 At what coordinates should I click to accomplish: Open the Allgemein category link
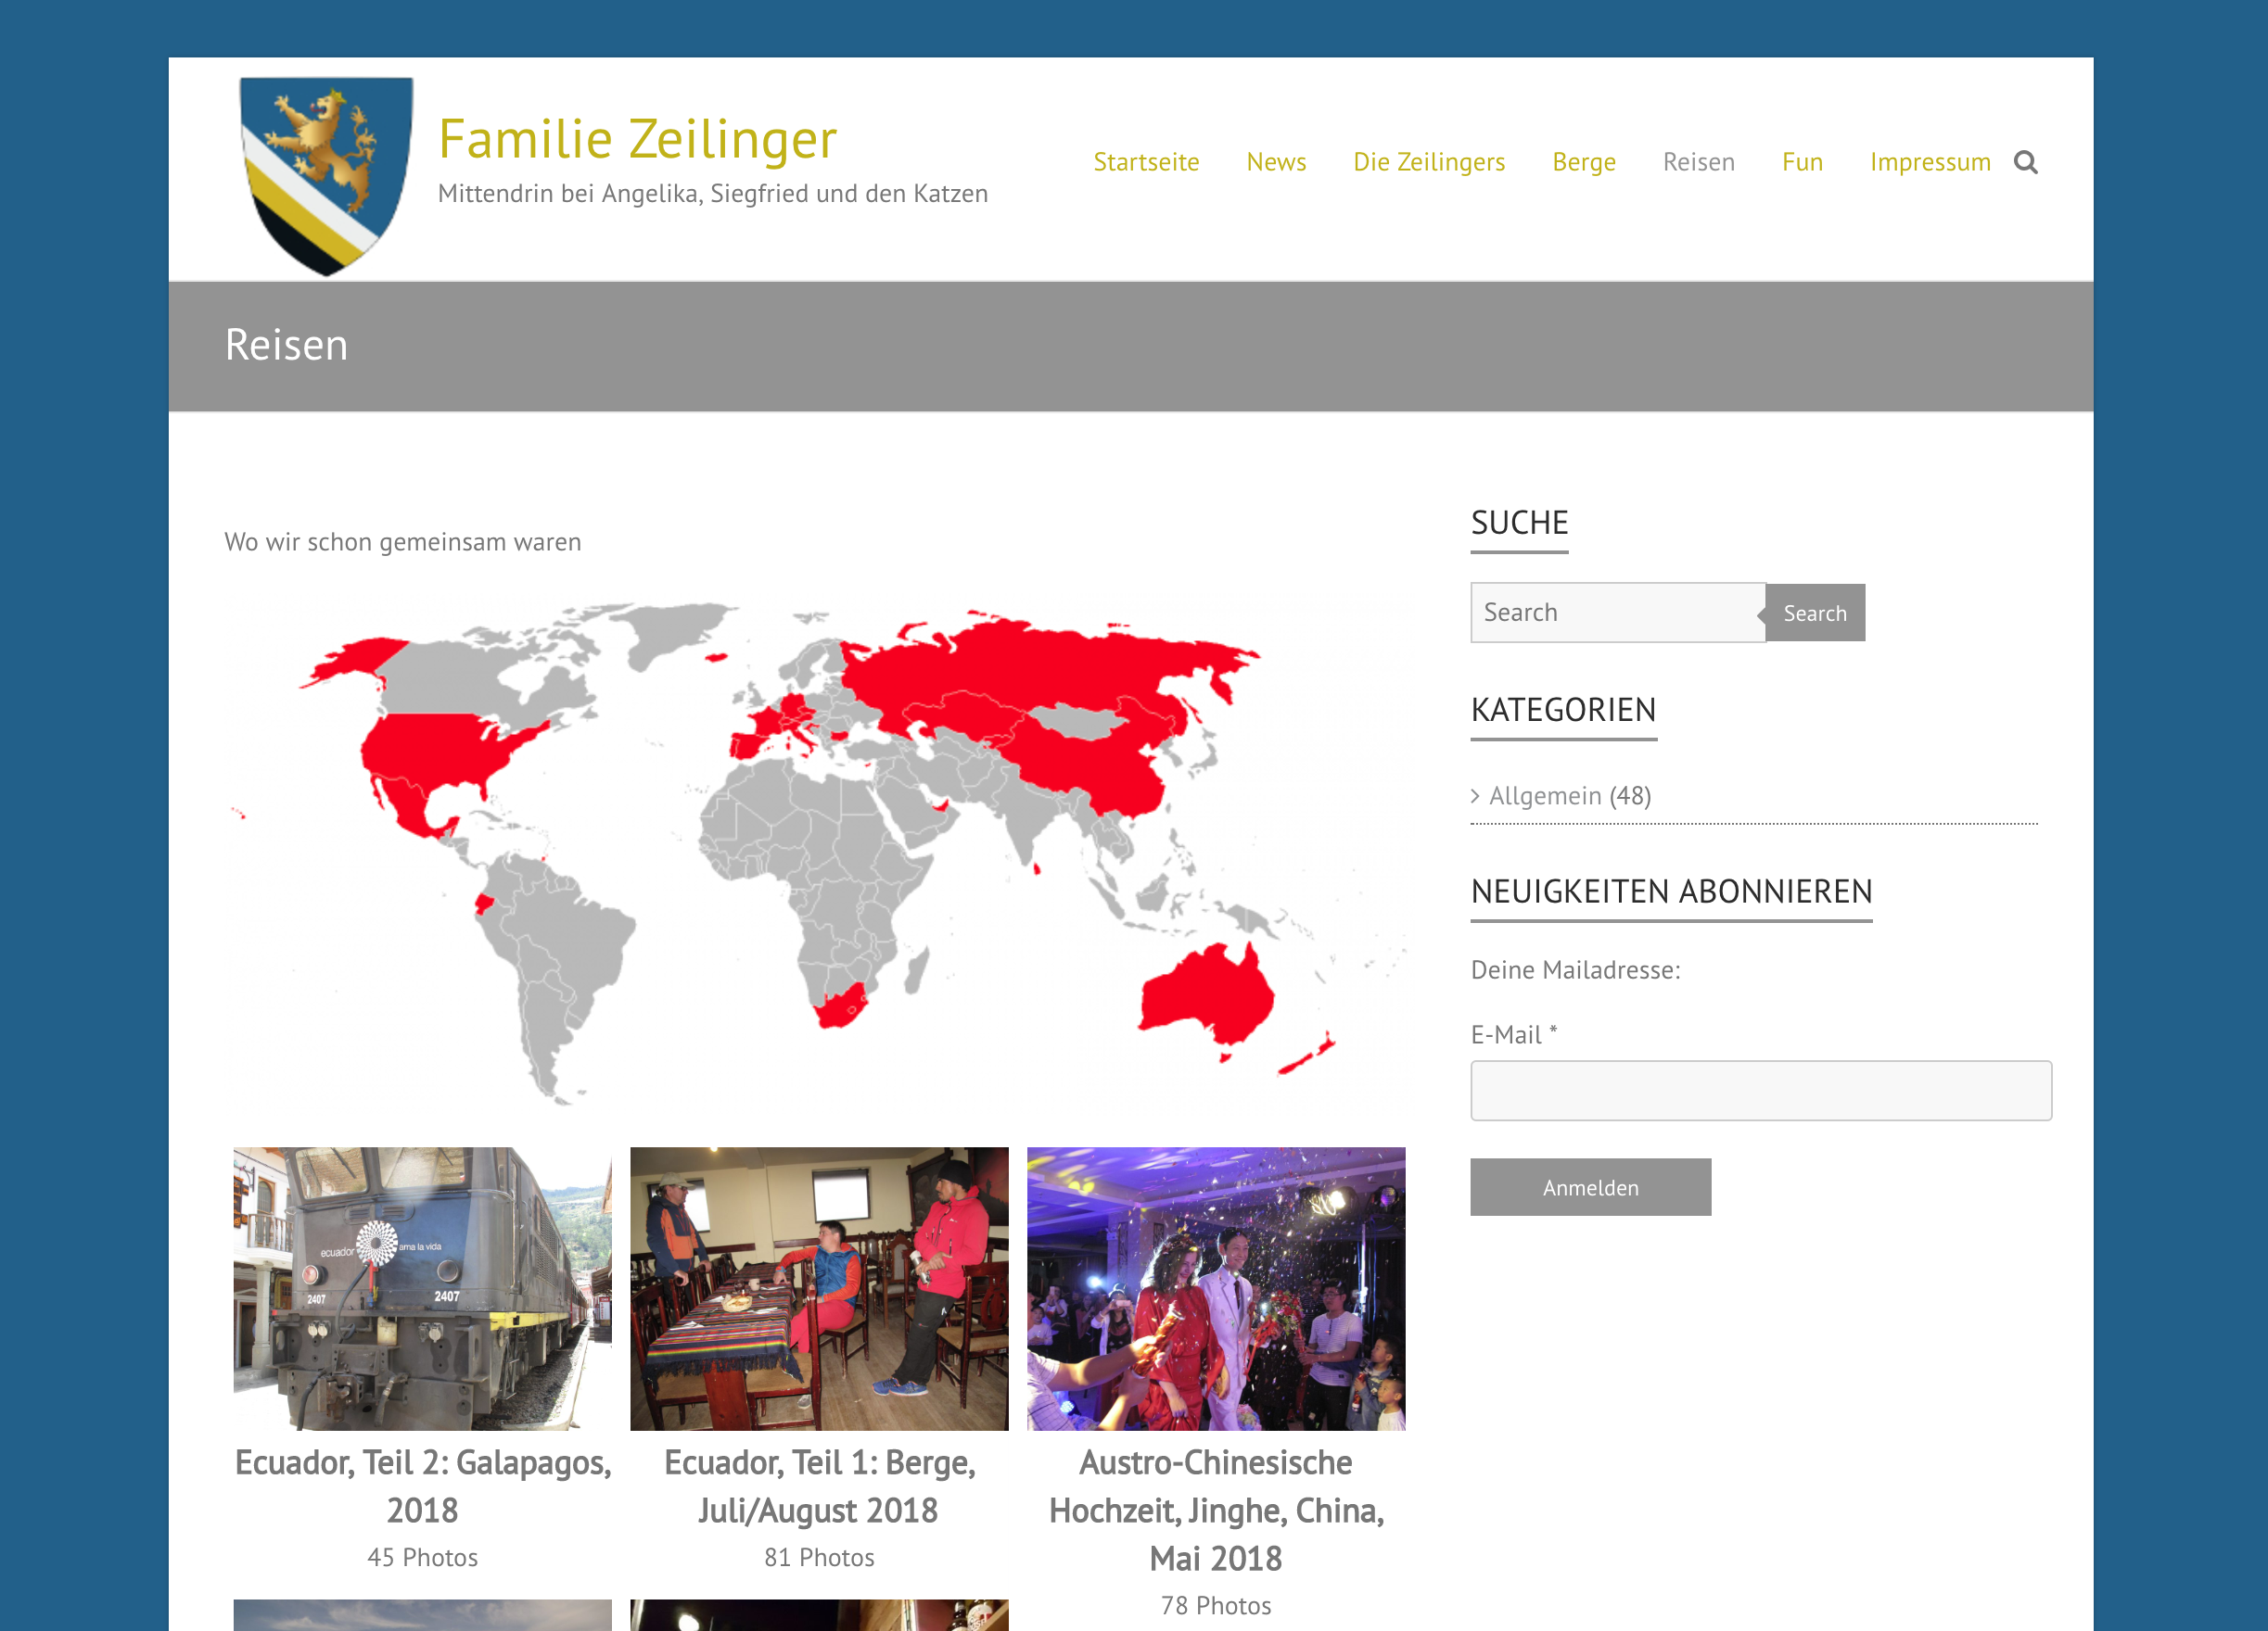[x=1545, y=795]
